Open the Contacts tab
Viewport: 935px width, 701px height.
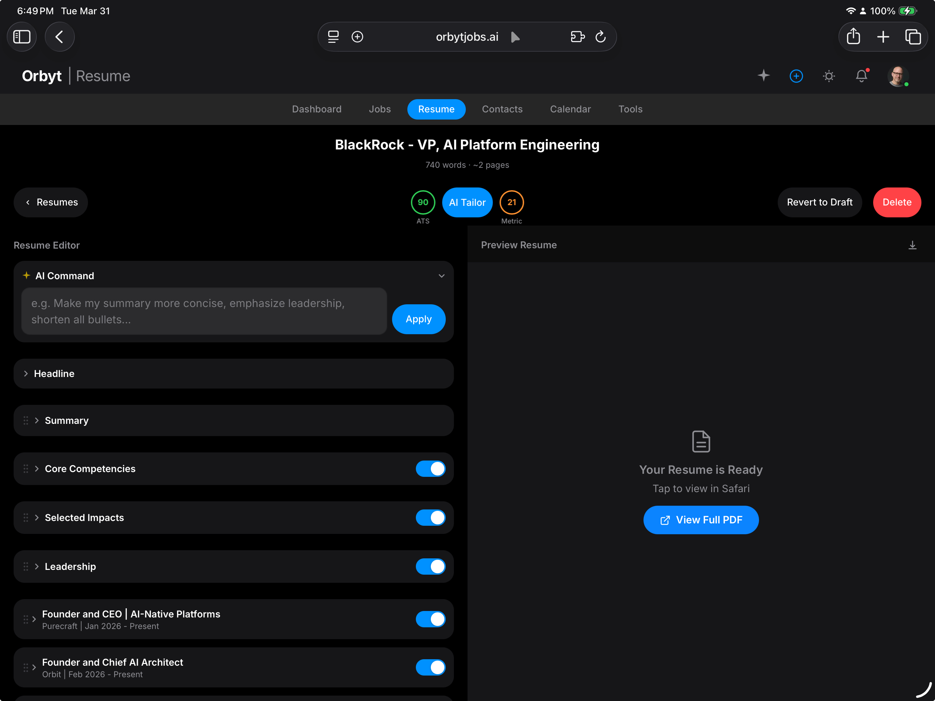[x=502, y=109]
